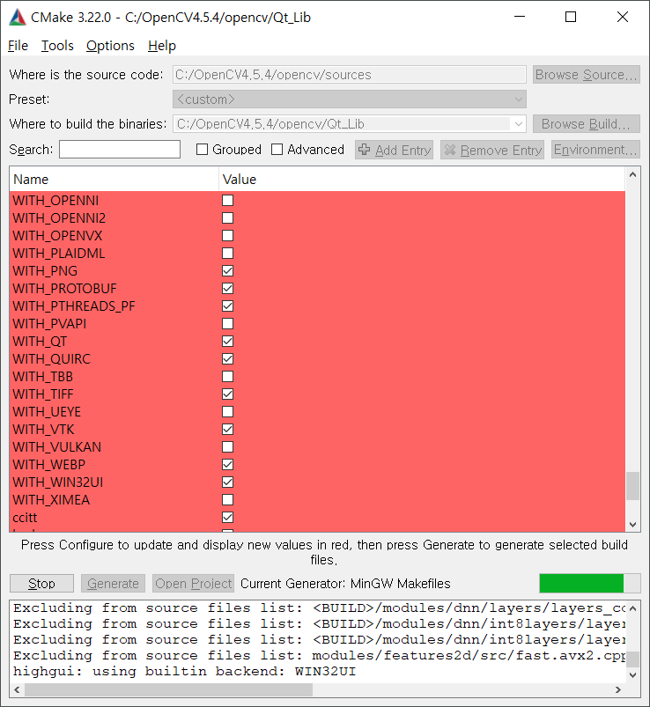Enable the Grouped checkbox
The image size is (650, 707).
coord(202,150)
